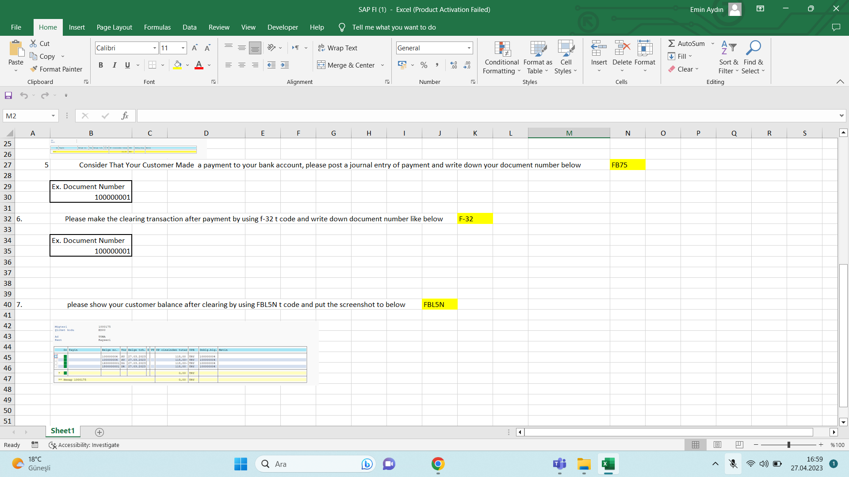Open the General number format dropdown
Image resolution: width=849 pixels, height=477 pixels.
click(469, 48)
